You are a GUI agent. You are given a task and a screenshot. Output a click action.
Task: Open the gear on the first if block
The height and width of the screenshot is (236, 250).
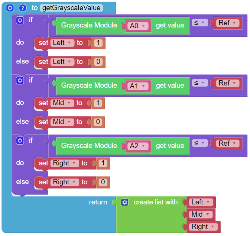[x=20, y=20]
